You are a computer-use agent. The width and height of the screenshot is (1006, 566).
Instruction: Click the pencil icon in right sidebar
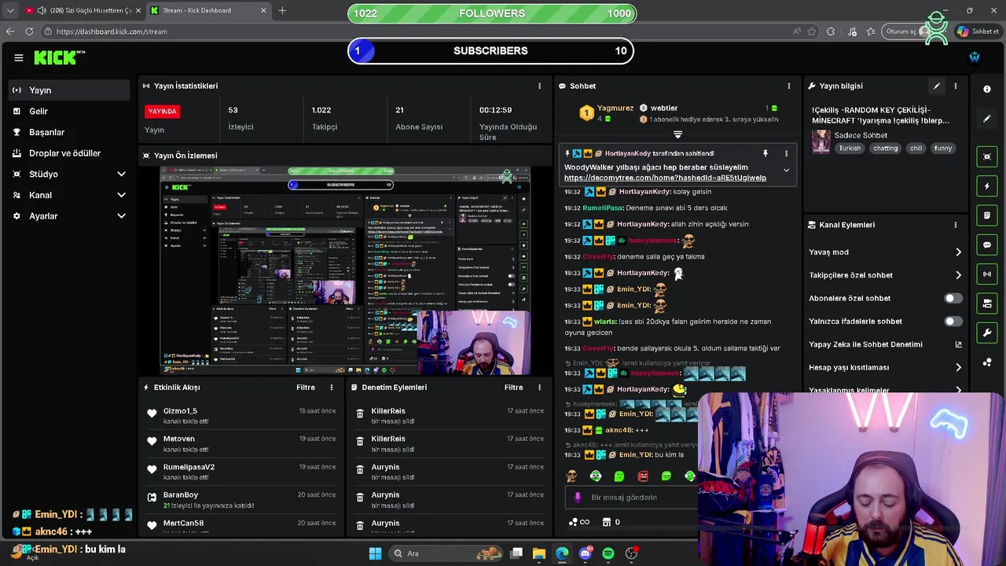987,119
